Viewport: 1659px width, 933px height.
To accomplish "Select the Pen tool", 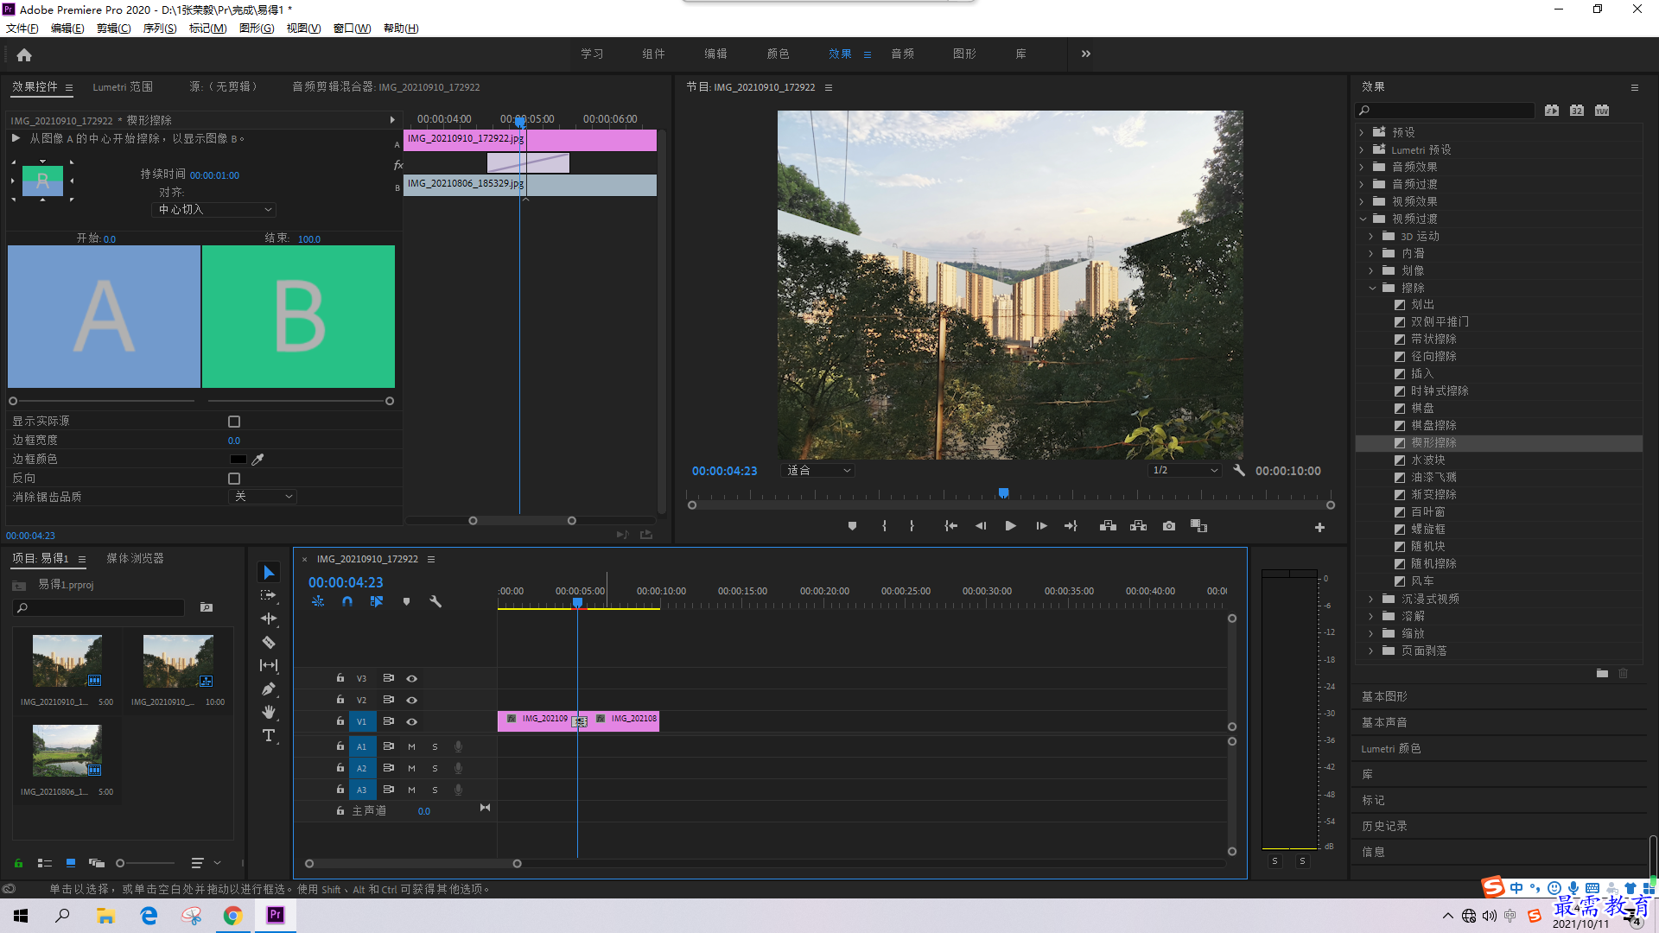I will pos(269,689).
